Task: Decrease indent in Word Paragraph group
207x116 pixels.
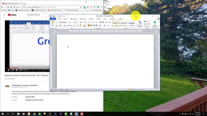Action: (101, 23)
